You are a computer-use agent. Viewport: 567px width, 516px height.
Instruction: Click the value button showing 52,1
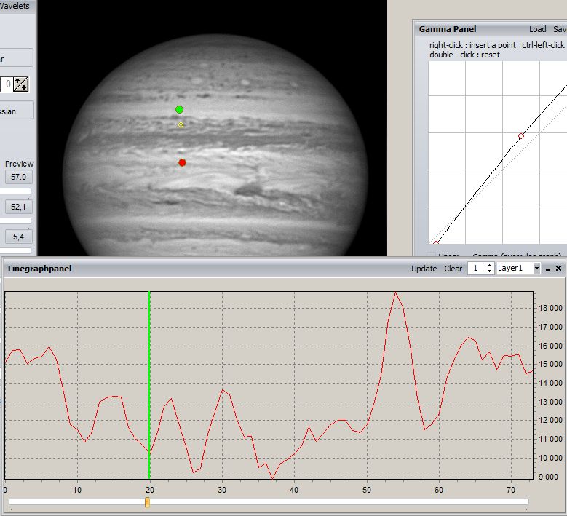click(x=18, y=207)
